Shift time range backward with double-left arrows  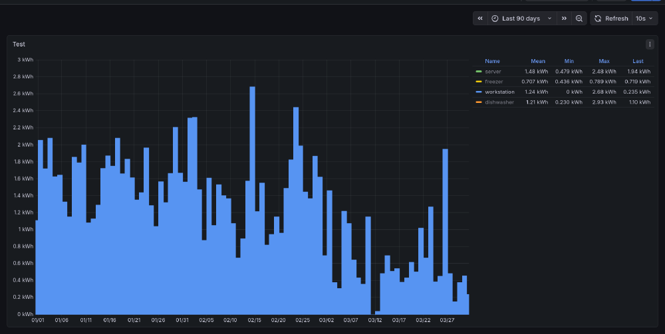480,19
